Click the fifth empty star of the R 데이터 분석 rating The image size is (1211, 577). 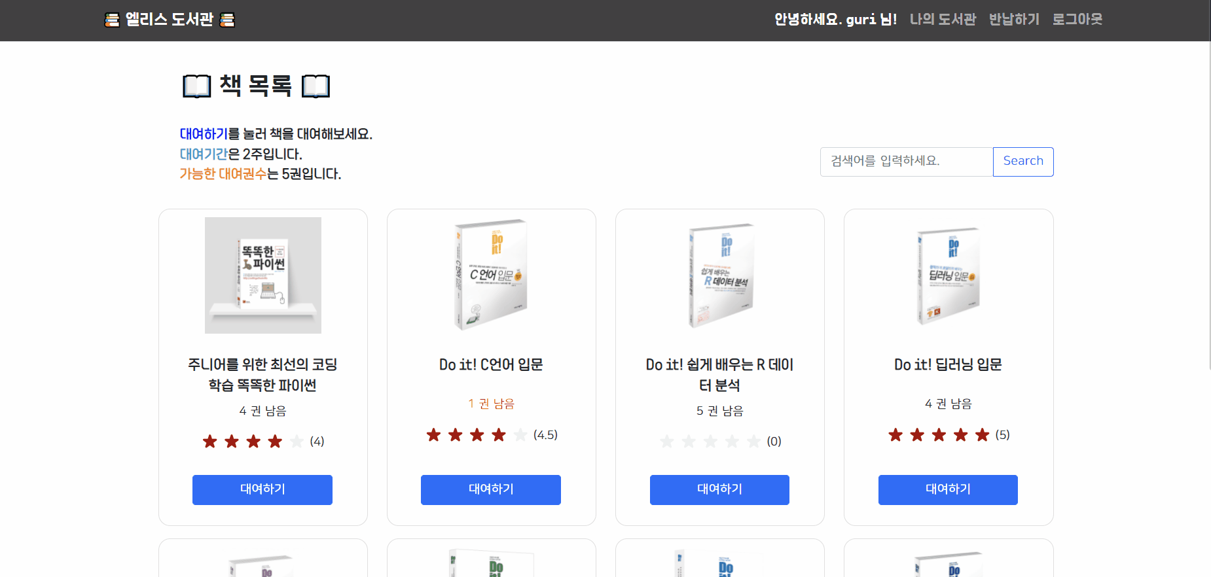[753, 442]
